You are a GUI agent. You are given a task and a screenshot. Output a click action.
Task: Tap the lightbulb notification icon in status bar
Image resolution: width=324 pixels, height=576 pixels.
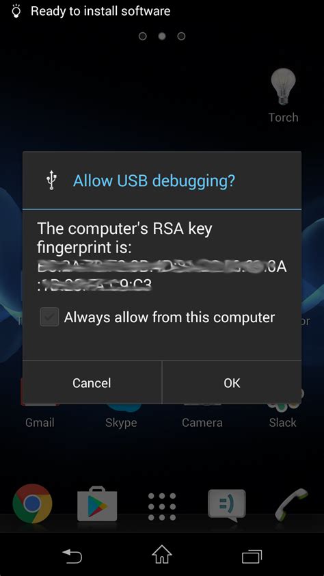point(16,11)
